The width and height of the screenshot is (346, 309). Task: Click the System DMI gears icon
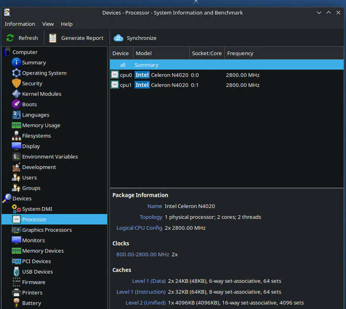point(16,209)
